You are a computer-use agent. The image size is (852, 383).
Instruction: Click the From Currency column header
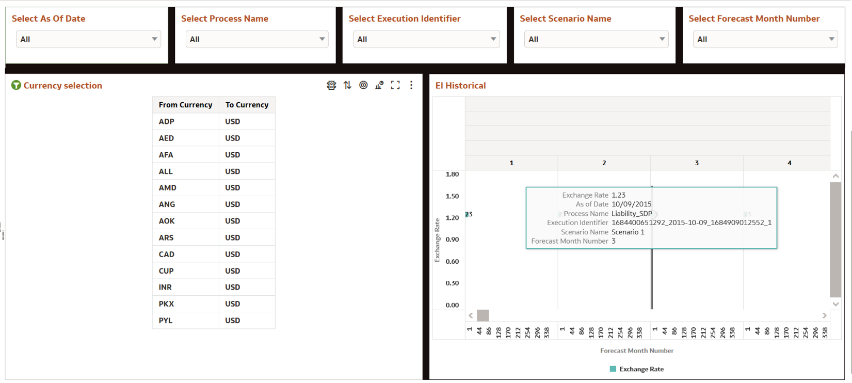pos(186,105)
